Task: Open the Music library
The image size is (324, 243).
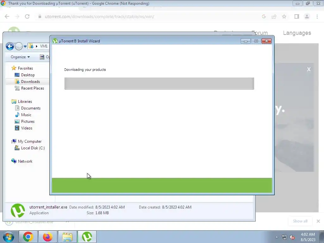Action: pyautogui.click(x=26, y=115)
